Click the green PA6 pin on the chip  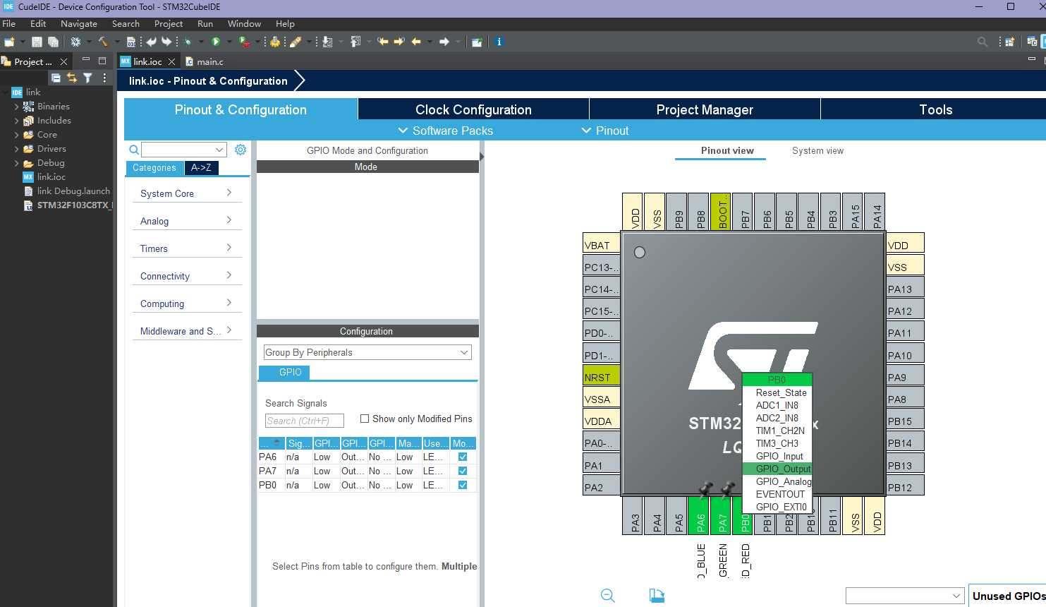point(700,515)
